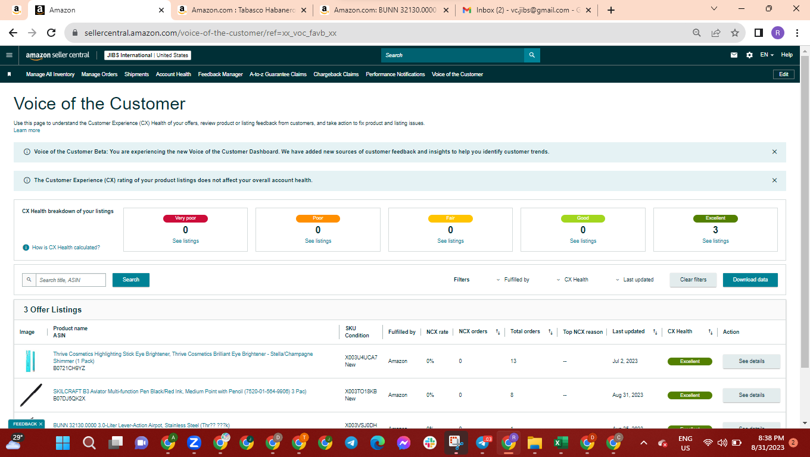The width and height of the screenshot is (810, 457).
Task: Click the share page icon in address bar
Action: point(716,33)
